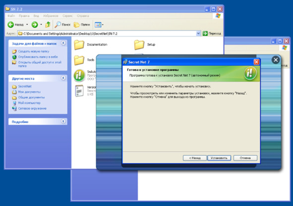This screenshot has height=206, width=293.
Task: Click the Отмена cancel button in installer
Action: point(245,158)
